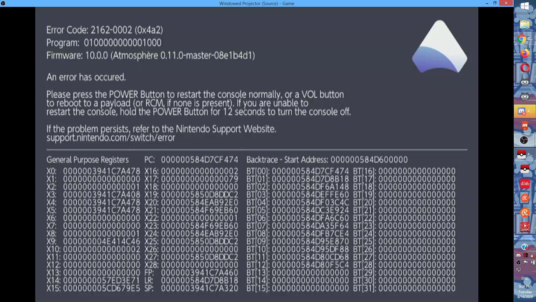Click the 'support.nintendo.com/switch/error' text
This screenshot has width=536, height=302.
pos(110,138)
